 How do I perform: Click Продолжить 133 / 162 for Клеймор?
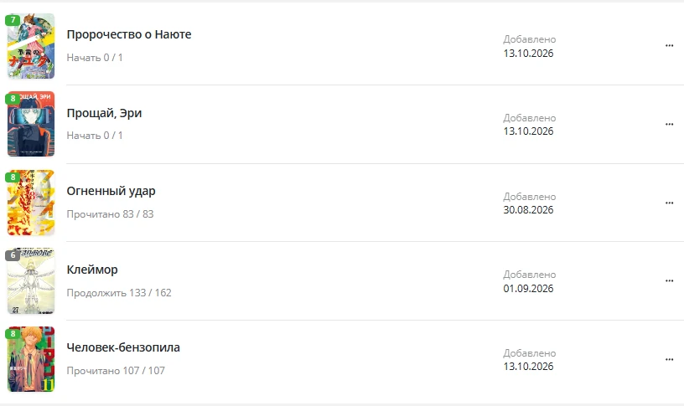(119, 293)
